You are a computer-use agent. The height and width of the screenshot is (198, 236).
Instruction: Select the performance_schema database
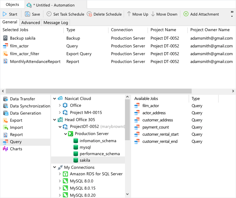pyautogui.click(x=100, y=154)
